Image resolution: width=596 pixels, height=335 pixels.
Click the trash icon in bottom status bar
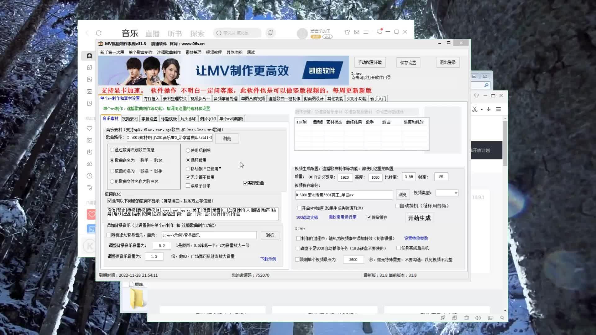[466, 318]
